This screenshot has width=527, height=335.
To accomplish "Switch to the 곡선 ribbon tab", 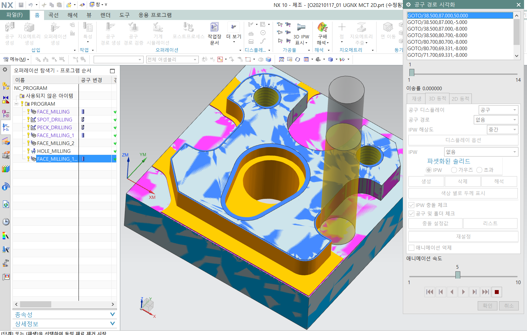I will click(54, 15).
